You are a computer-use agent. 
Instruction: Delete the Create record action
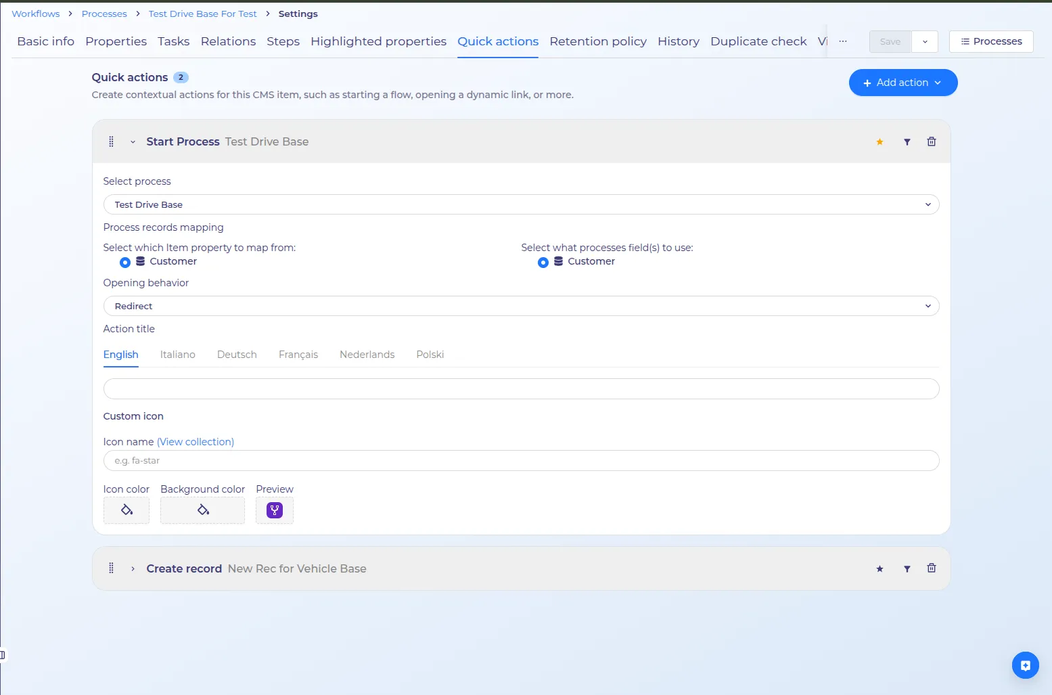[x=932, y=568]
